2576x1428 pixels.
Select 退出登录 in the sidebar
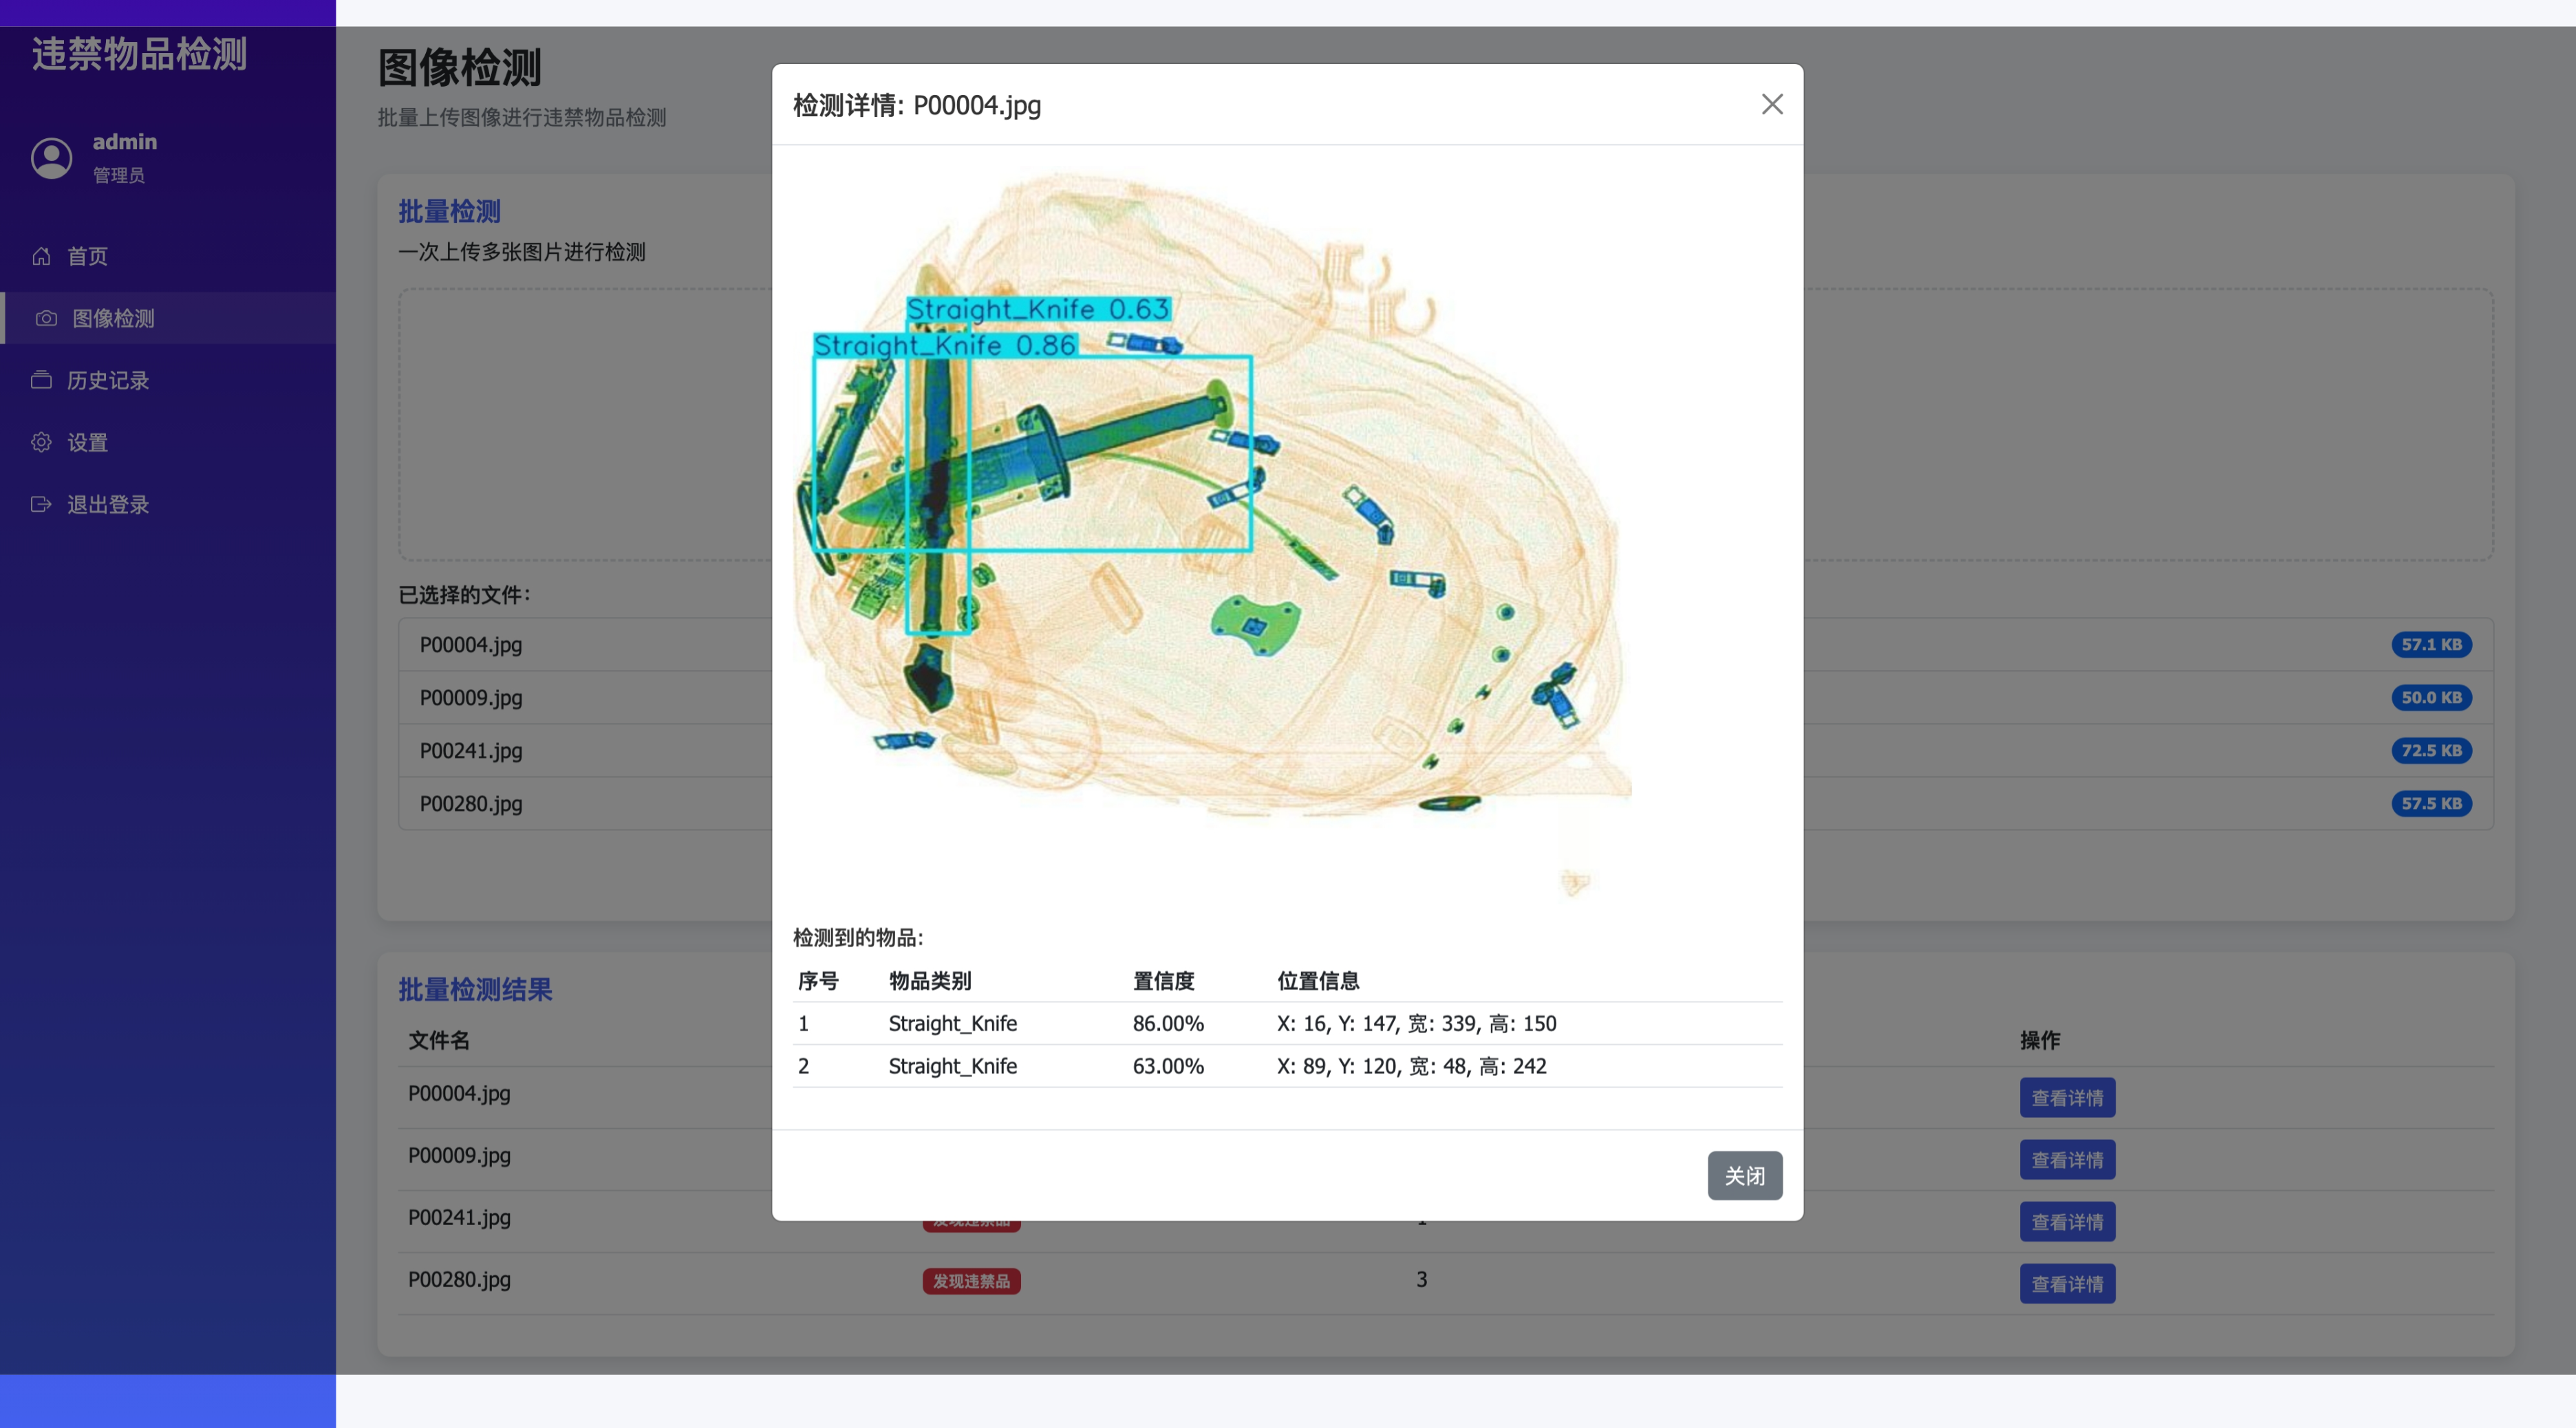click(107, 504)
